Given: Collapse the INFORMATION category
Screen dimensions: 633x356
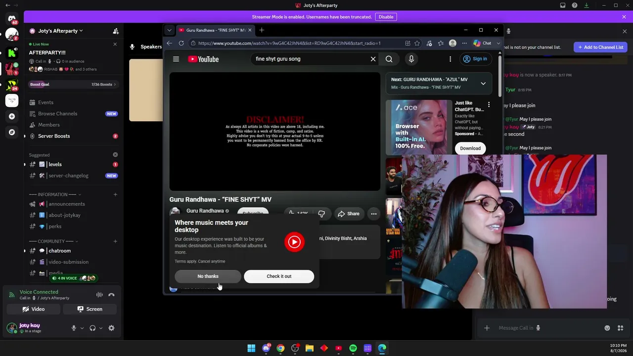Looking at the screenshot, I should click(55, 194).
